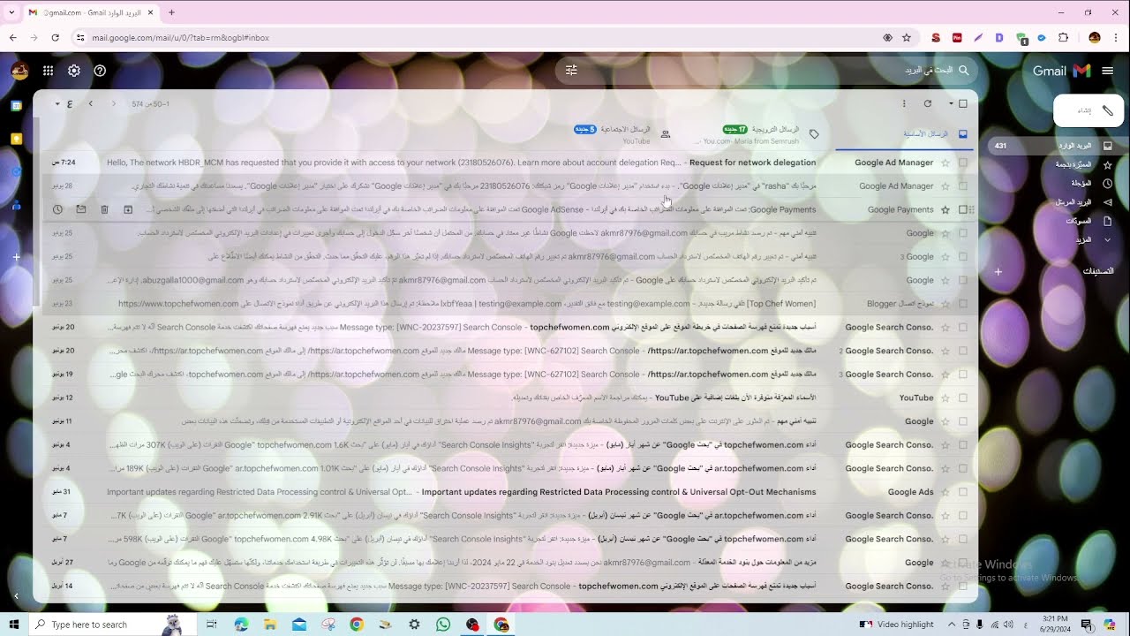1130x636 pixels.
Task: Snooze the Google Payments email
Action: coord(57,209)
